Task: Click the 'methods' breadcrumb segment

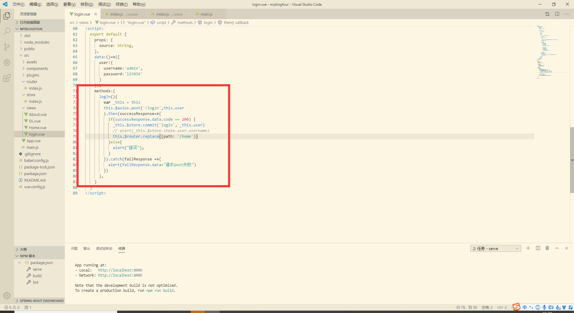Action: (185, 22)
